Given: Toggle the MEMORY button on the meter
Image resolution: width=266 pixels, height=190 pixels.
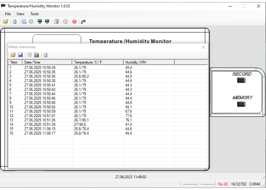Looking at the screenshot, I should point(241,104).
